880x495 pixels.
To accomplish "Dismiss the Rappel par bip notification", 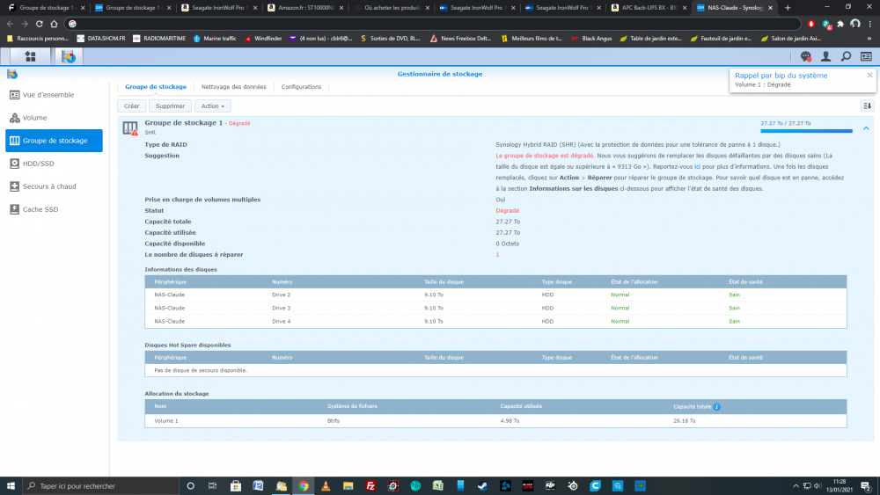I will tap(869, 76).
